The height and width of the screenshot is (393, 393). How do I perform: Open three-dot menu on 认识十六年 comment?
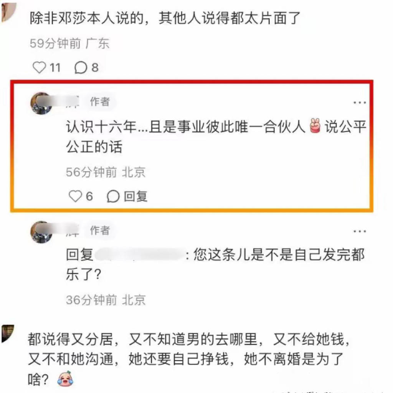(360, 102)
